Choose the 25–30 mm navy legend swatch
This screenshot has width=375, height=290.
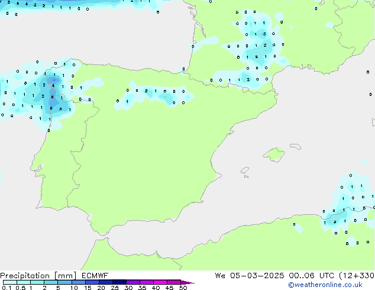click(x=119, y=282)
